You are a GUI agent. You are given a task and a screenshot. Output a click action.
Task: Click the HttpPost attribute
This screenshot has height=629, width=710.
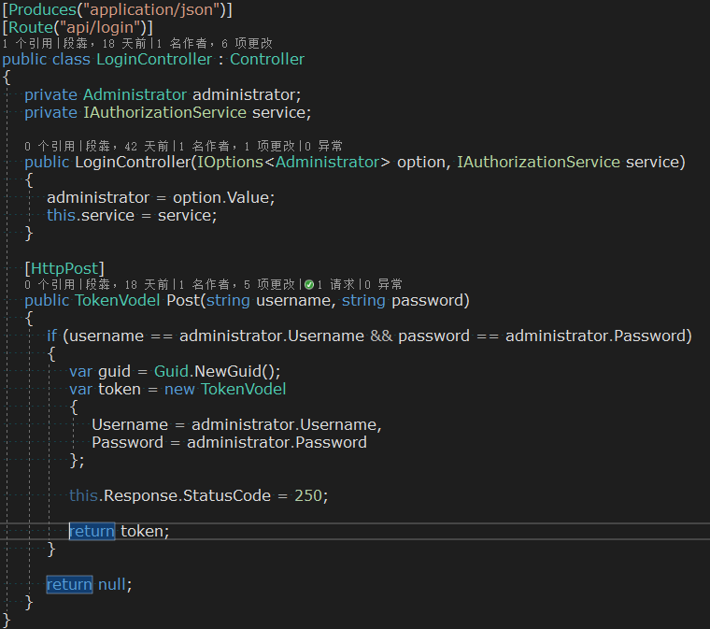click(64, 268)
